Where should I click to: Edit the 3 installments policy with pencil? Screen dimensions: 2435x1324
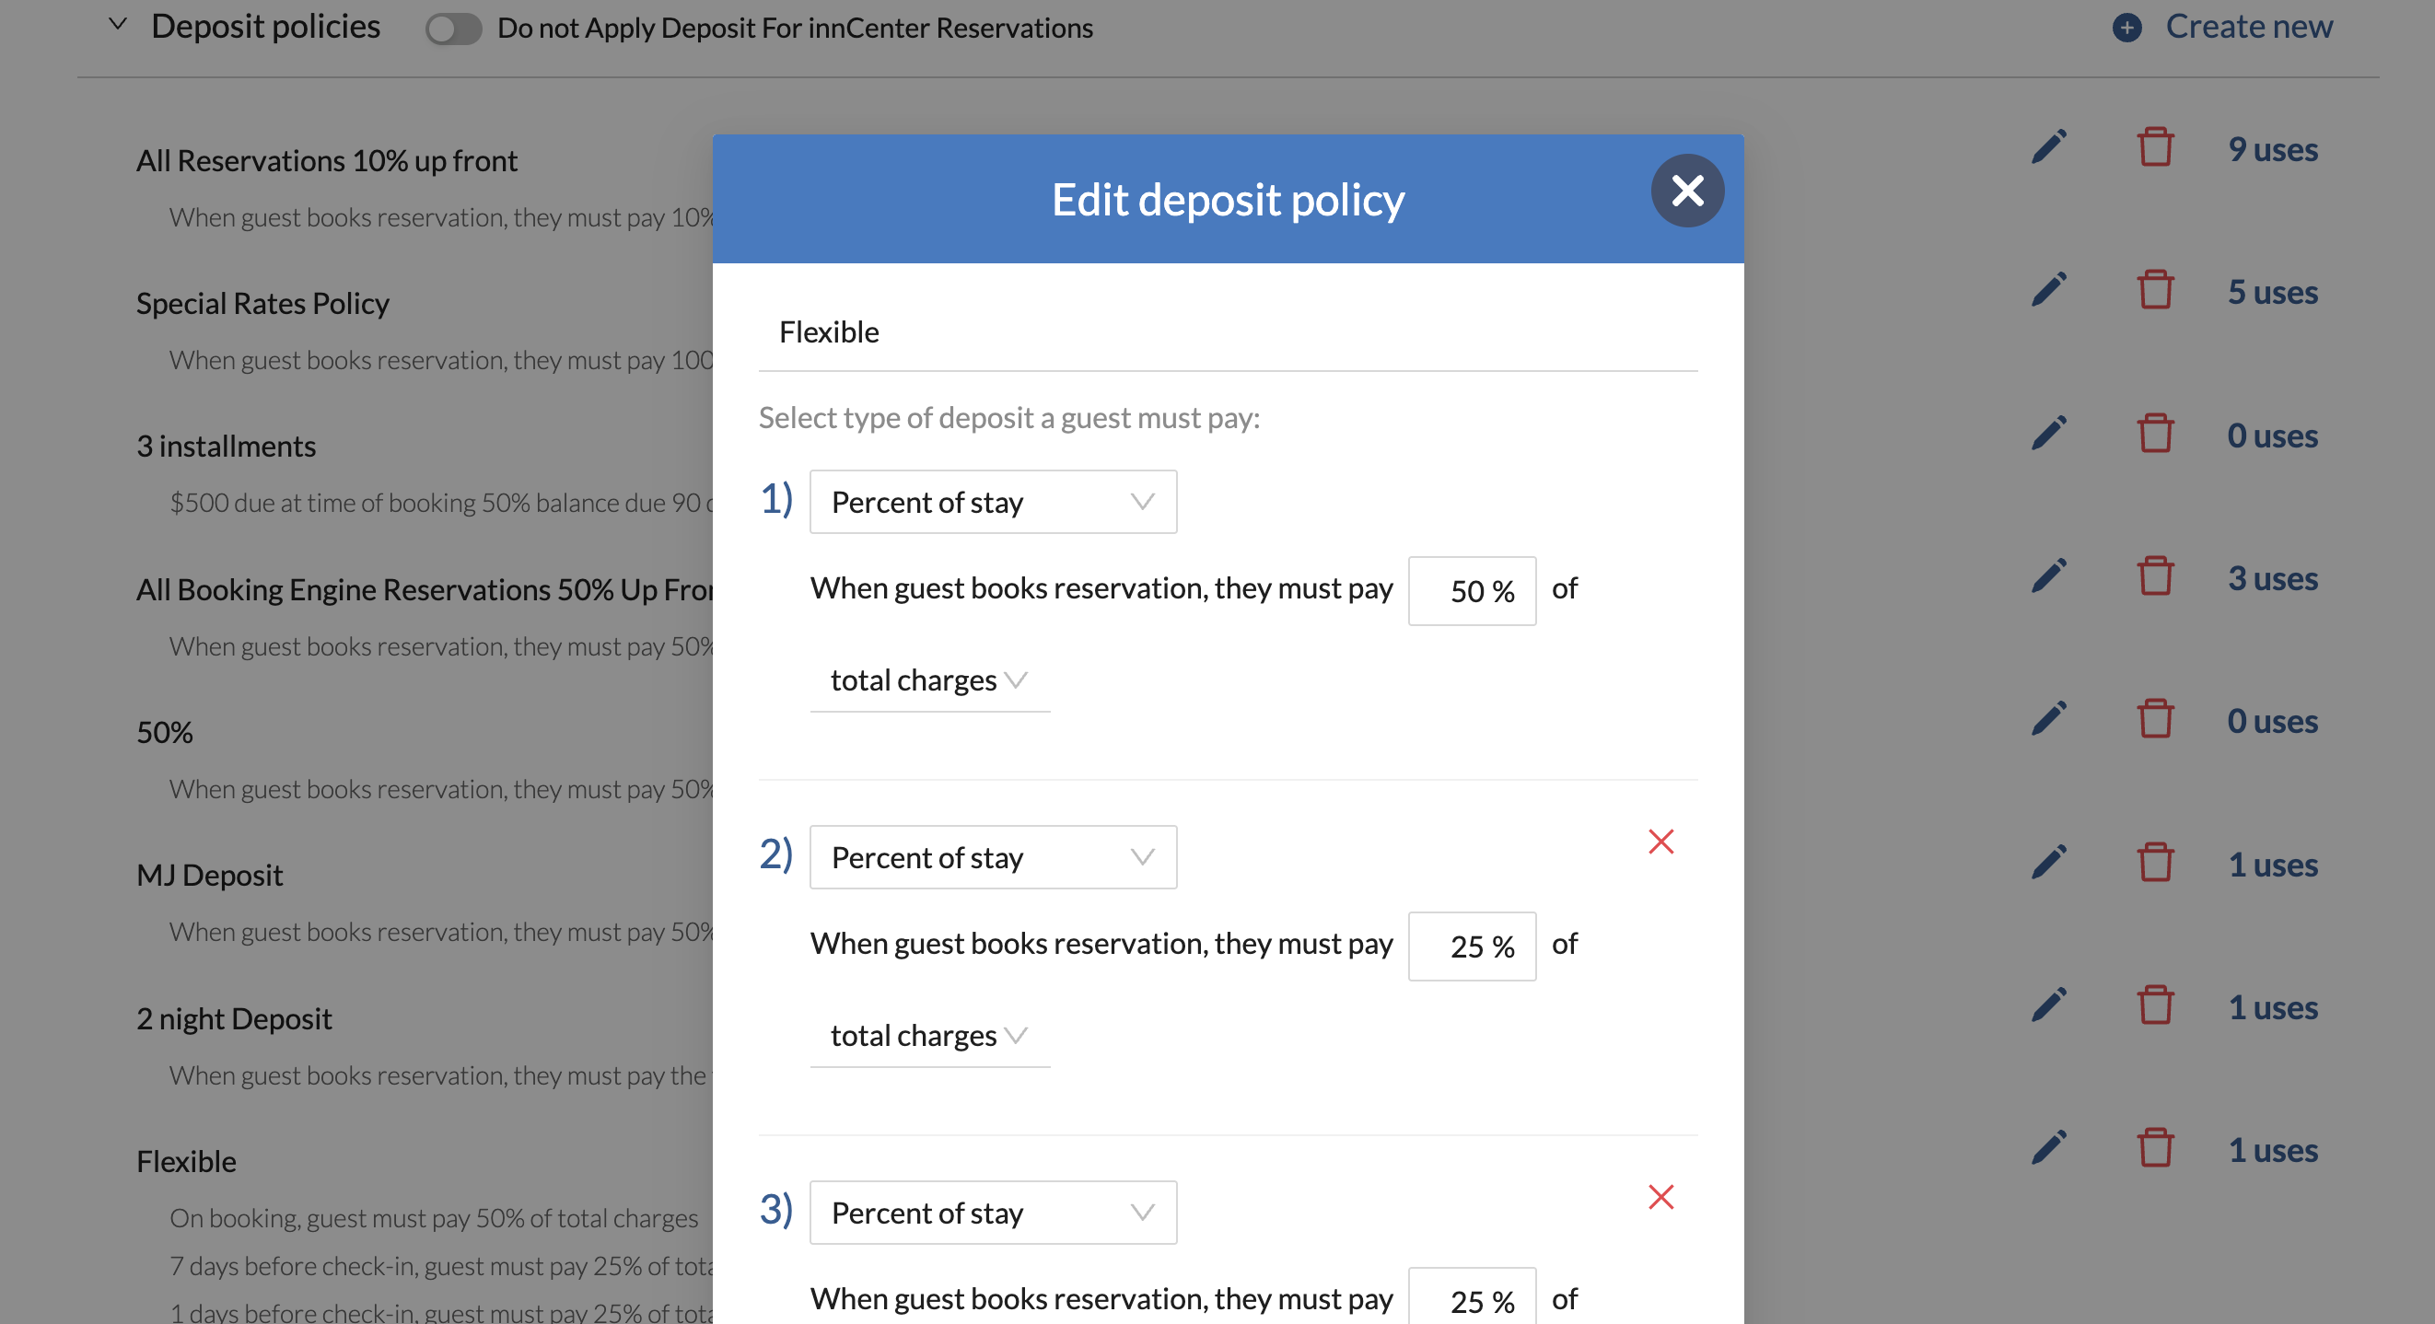click(x=2048, y=434)
